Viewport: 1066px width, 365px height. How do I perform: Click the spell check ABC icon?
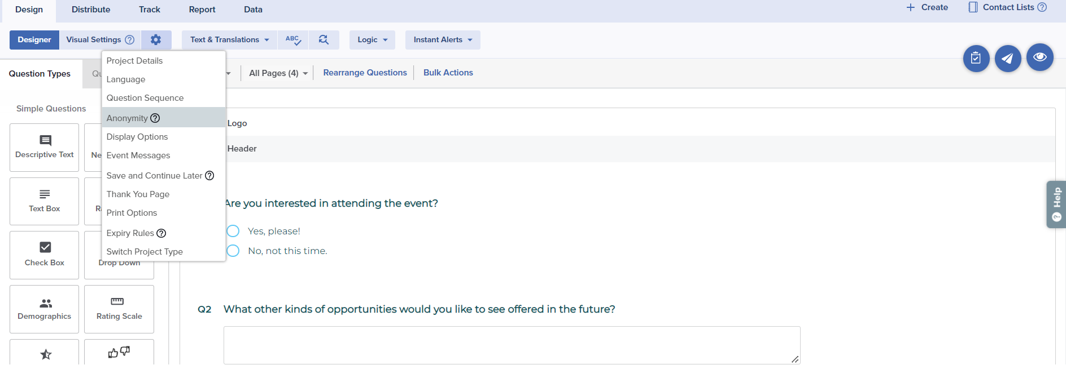coord(293,40)
